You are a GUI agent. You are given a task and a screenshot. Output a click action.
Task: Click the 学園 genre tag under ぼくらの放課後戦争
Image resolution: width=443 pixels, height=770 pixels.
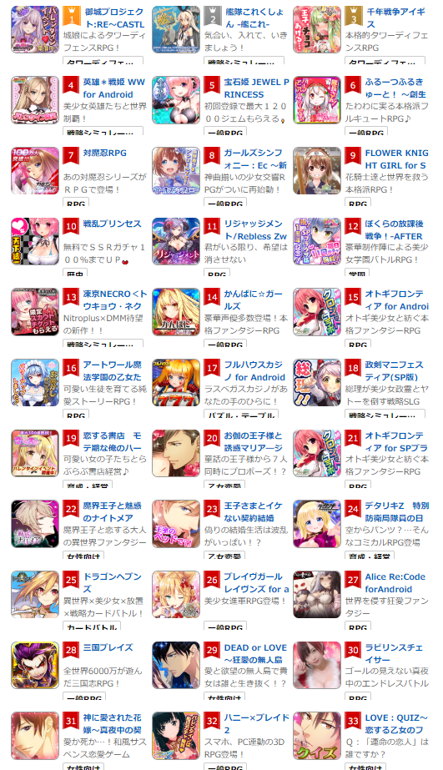click(x=358, y=274)
